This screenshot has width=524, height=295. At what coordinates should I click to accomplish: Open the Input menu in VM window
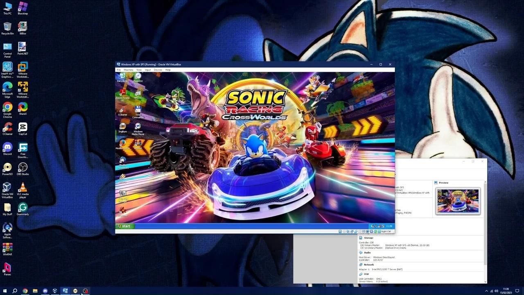tap(148, 70)
